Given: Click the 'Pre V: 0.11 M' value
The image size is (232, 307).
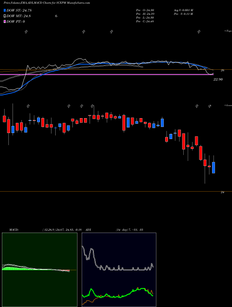Looking at the screenshot, I should click(183, 14).
